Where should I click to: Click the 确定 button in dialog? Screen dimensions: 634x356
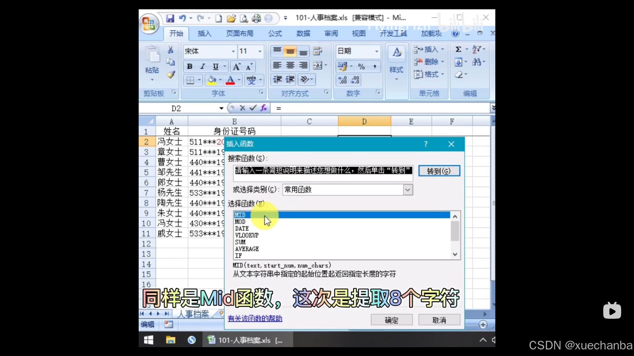392,320
